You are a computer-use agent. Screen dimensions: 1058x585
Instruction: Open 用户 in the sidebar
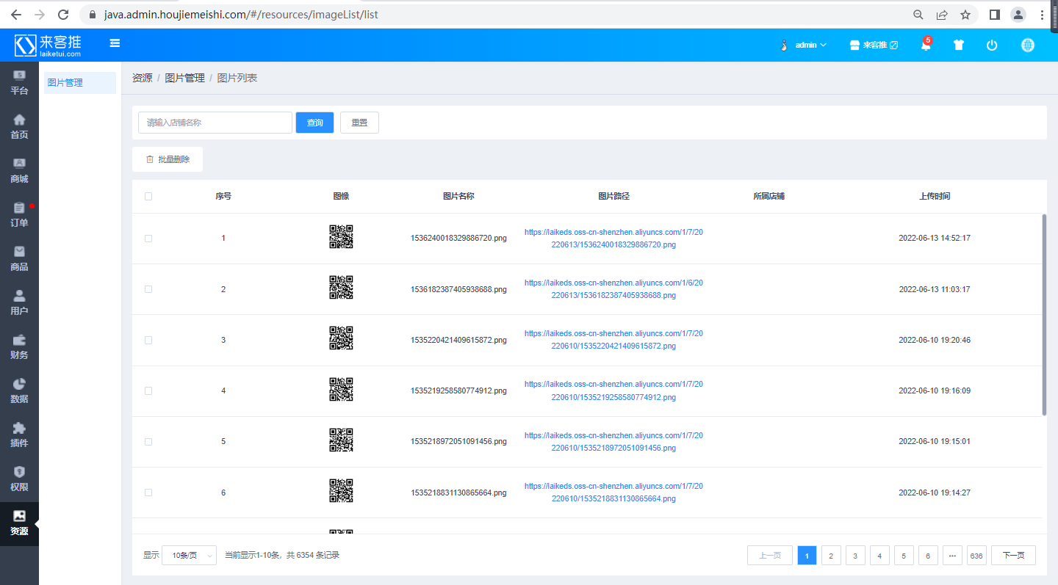(19, 303)
